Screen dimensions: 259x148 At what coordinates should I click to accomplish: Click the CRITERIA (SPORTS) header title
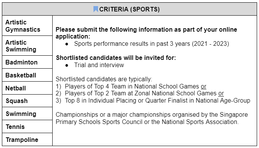pyautogui.click(x=129, y=9)
